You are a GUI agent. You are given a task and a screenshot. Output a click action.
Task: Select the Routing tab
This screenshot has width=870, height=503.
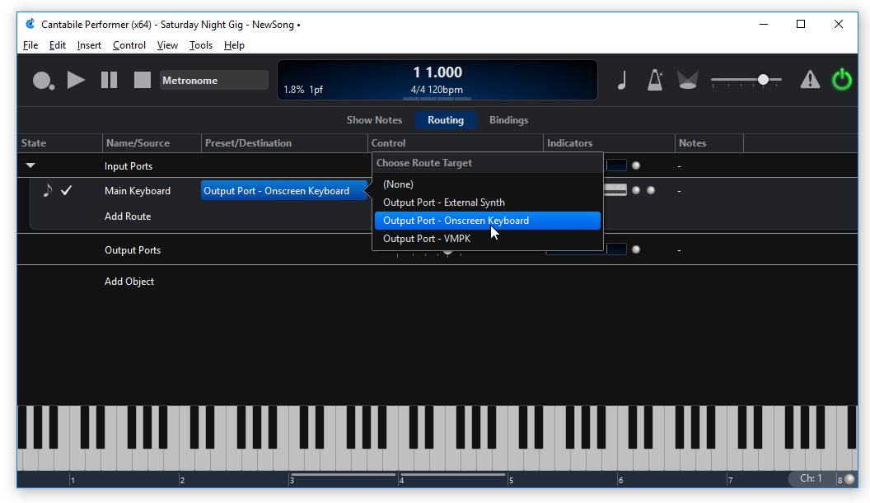[x=446, y=120]
